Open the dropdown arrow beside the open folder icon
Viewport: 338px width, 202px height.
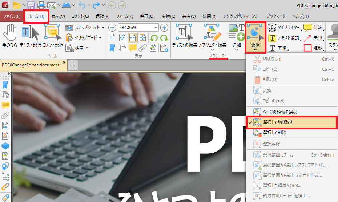click(24, 5)
